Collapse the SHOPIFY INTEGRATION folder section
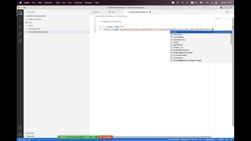Screen dimensions: 251x141 click(x=36, y=16)
